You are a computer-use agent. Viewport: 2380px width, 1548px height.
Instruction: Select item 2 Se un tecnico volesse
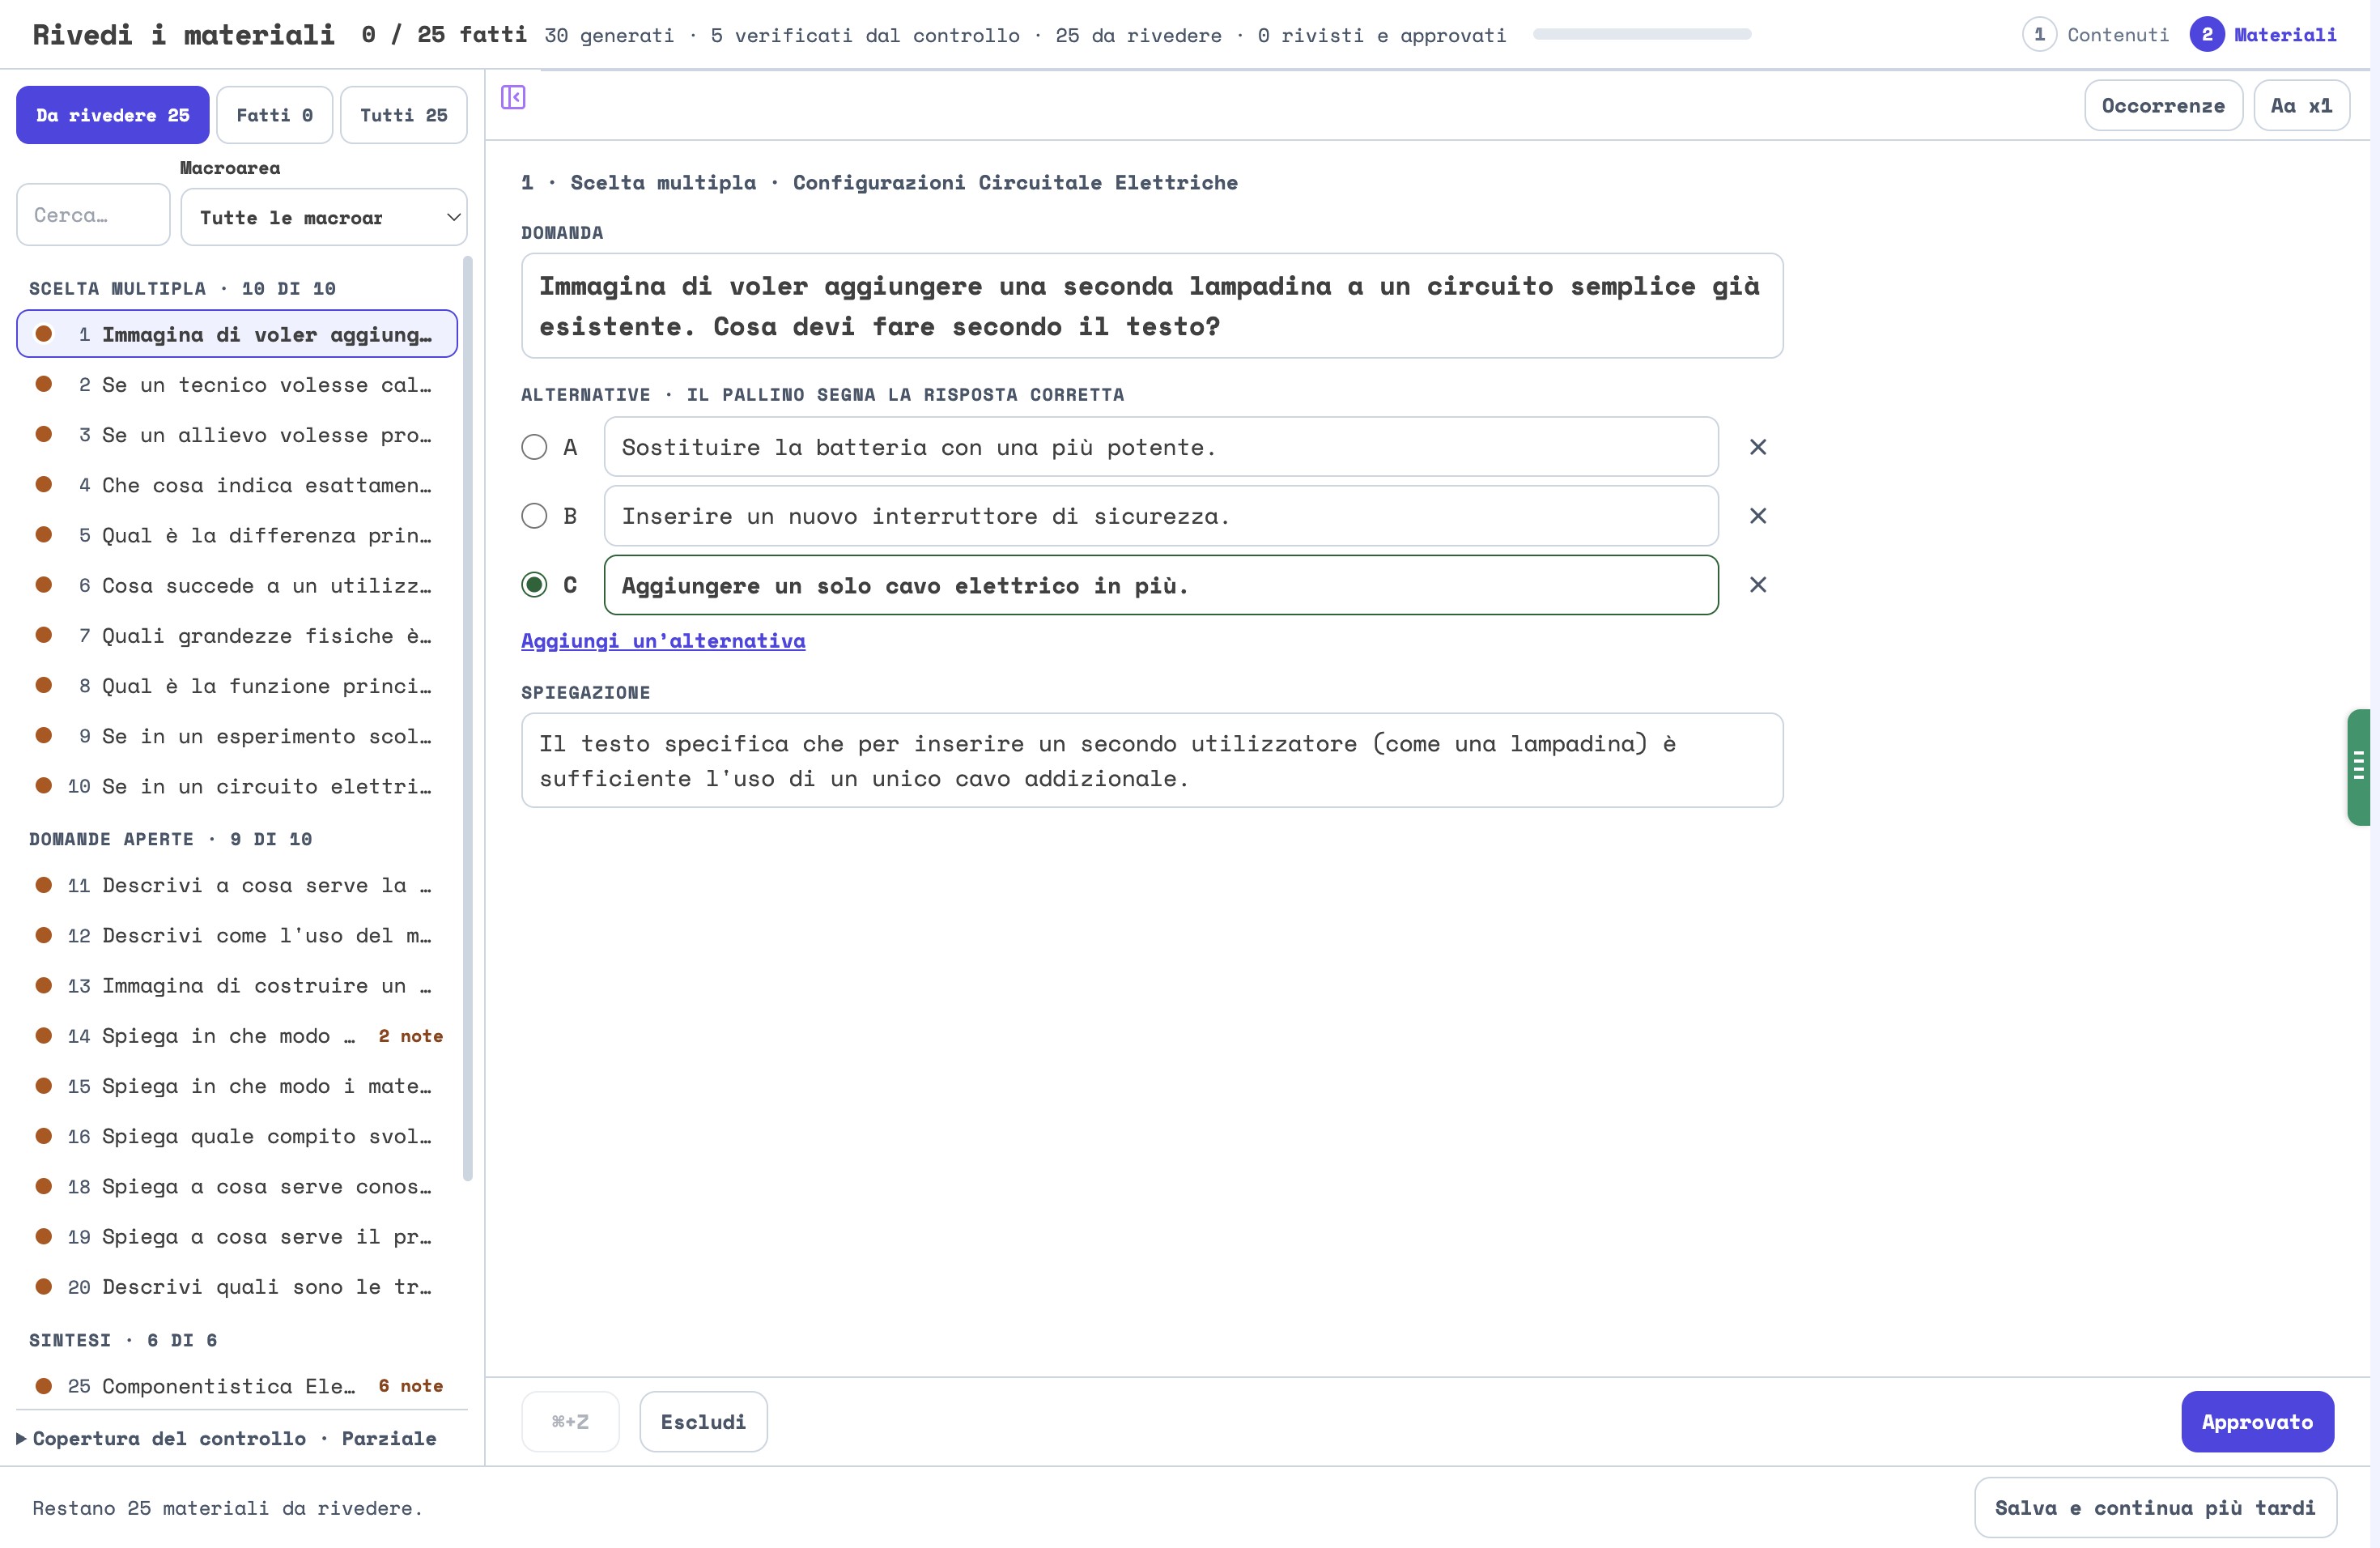click(x=237, y=384)
